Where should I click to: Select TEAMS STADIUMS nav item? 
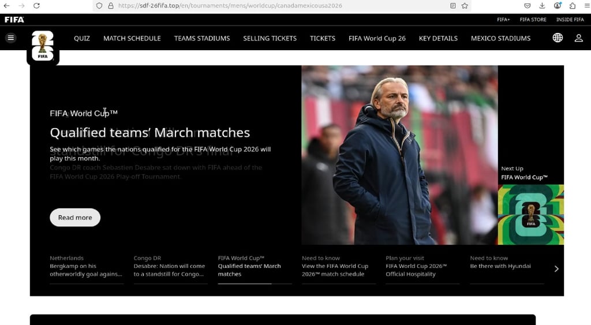pos(202,39)
